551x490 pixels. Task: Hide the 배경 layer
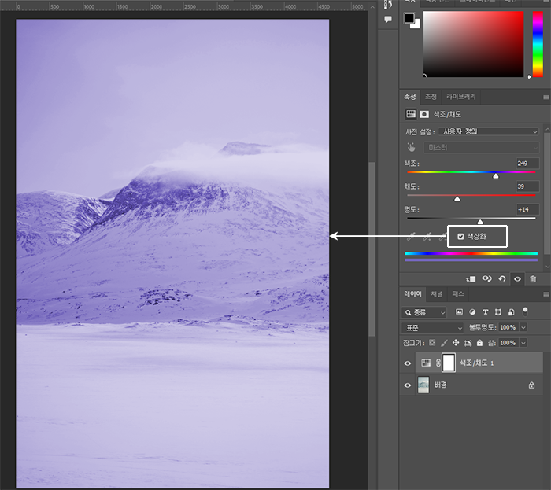tap(408, 385)
